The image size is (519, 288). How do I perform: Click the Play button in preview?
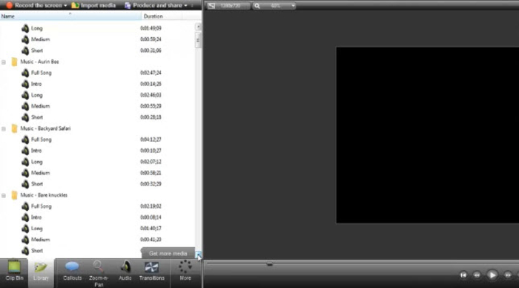click(492, 275)
